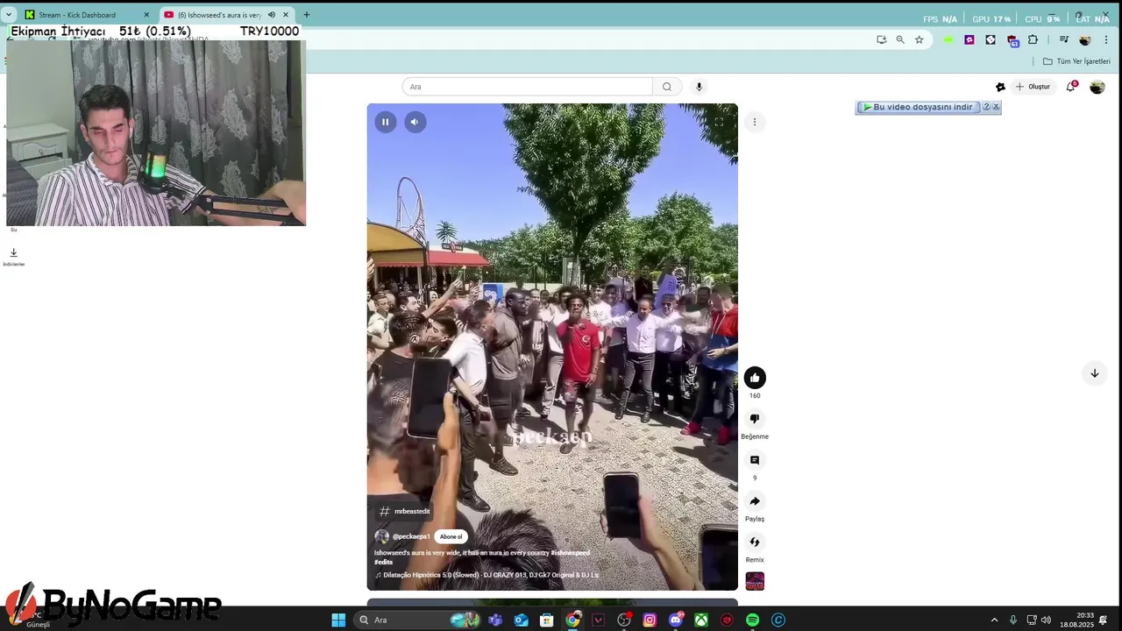Open the zoom magnifier in address bar

pyautogui.click(x=900, y=39)
